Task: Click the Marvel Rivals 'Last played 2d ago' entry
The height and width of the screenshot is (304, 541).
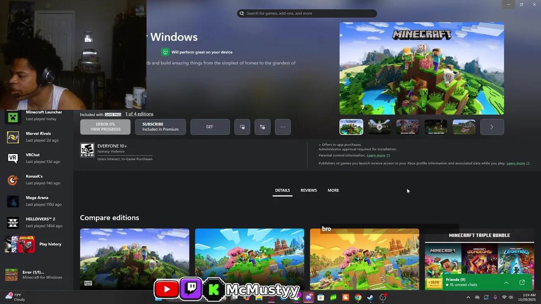Action: (x=42, y=141)
